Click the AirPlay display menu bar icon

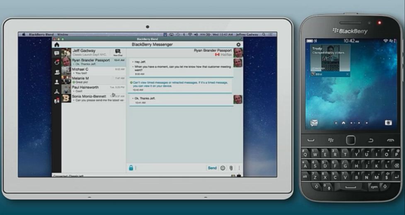point(172,34)
